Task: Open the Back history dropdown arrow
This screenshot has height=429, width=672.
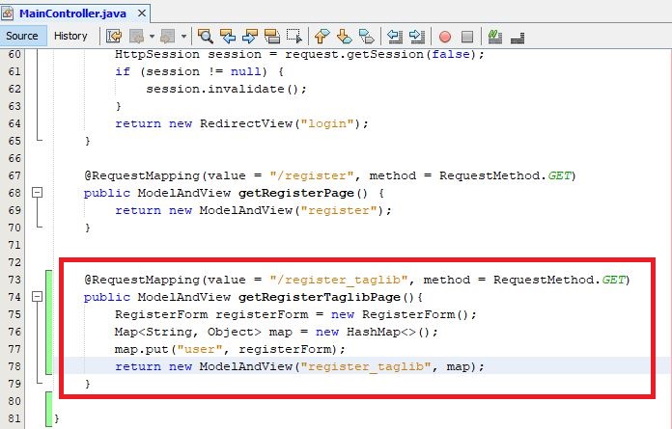Action: point(152,37)
